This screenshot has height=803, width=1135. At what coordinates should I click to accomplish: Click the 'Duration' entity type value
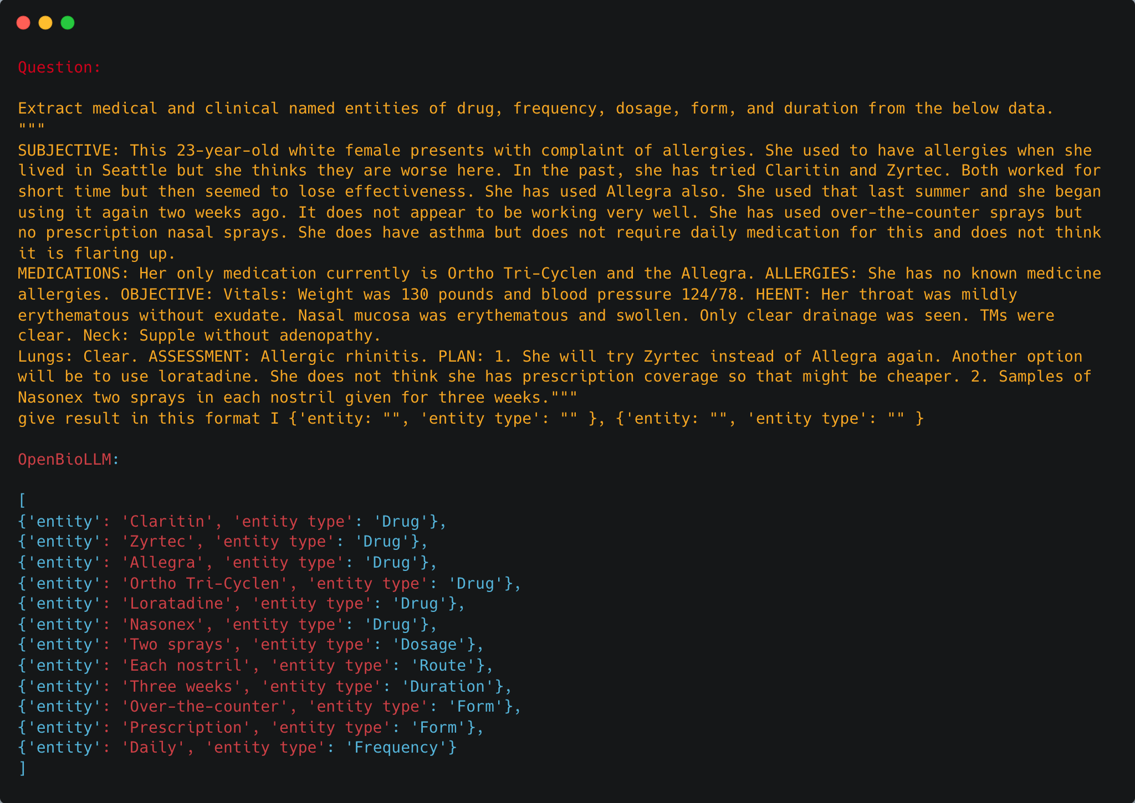[447, 687]
